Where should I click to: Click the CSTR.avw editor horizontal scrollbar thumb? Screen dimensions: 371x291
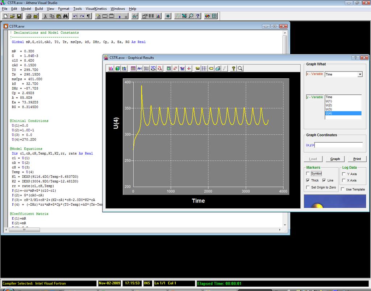pos(24,230)
